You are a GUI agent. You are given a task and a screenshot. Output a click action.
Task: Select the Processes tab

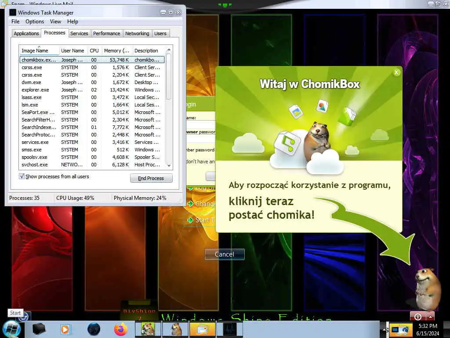[x=54, y=33]
